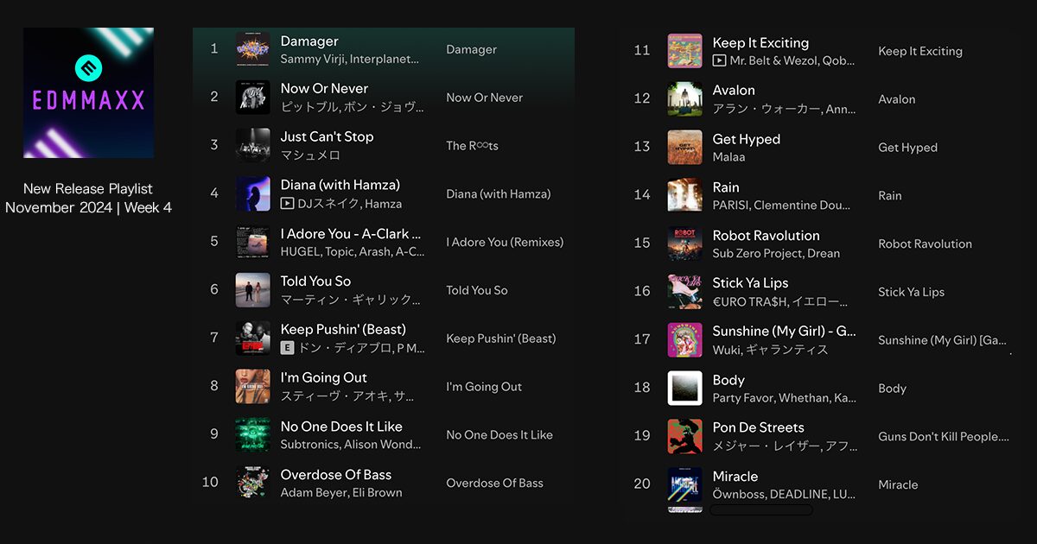The width and height of the screenshot is (1037, 544).
Task: Select the track title Get Hyped
Action: [746, 139]
